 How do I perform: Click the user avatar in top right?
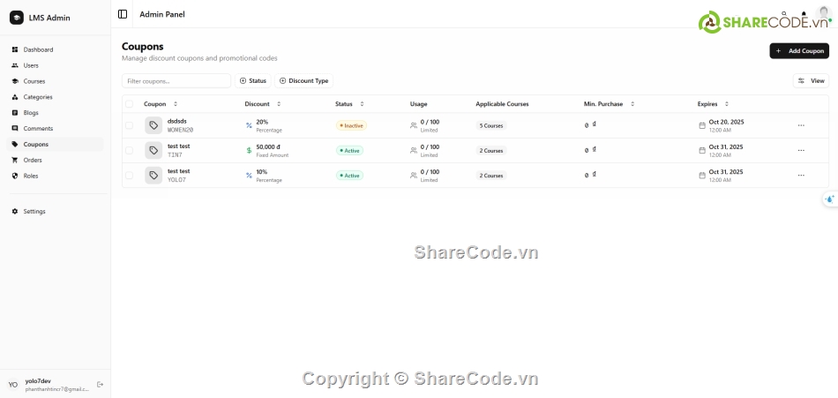pyautogui.click(x=824, y=12)
